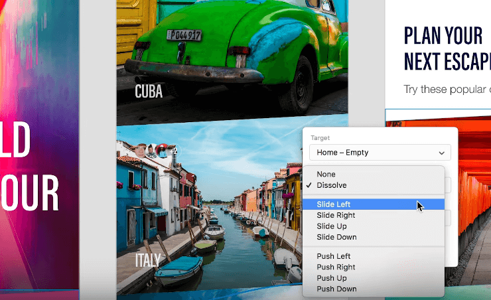
Task: Select Slide Down transition
Action: (374, 237)
